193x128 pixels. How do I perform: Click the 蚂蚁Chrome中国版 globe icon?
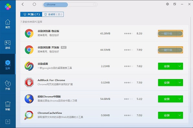pos(29,99)
